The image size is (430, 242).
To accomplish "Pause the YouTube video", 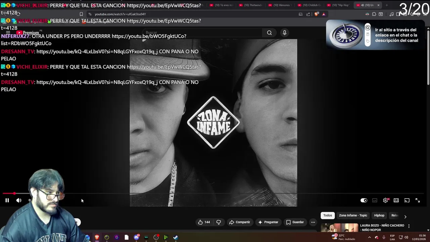I will pyautogui.click(x=7, y=200).
